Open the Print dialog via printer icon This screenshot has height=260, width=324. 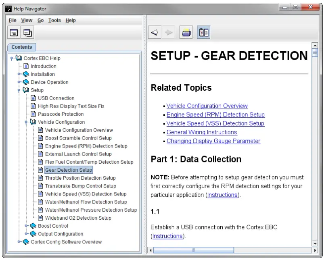point(186,32)
